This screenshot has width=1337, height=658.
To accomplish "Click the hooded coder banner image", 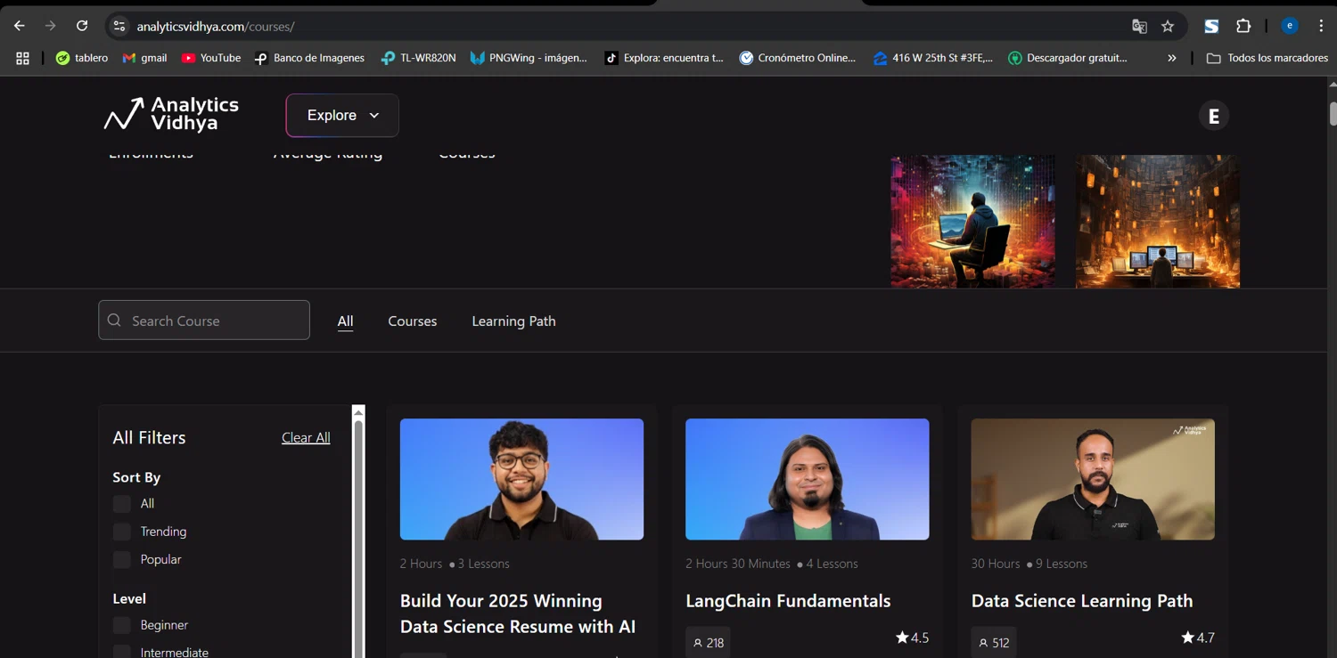I will click(972, 222).
